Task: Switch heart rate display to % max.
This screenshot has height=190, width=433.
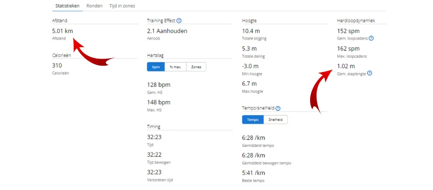Action: tap(175, 67)
